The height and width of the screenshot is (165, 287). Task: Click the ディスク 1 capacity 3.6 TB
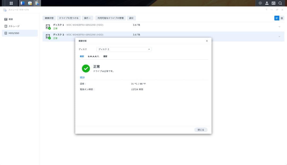(x=136, y=25)
